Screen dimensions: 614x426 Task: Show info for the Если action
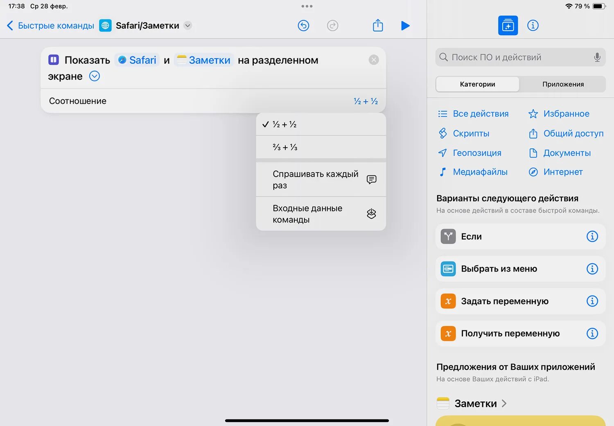[592, 236]
